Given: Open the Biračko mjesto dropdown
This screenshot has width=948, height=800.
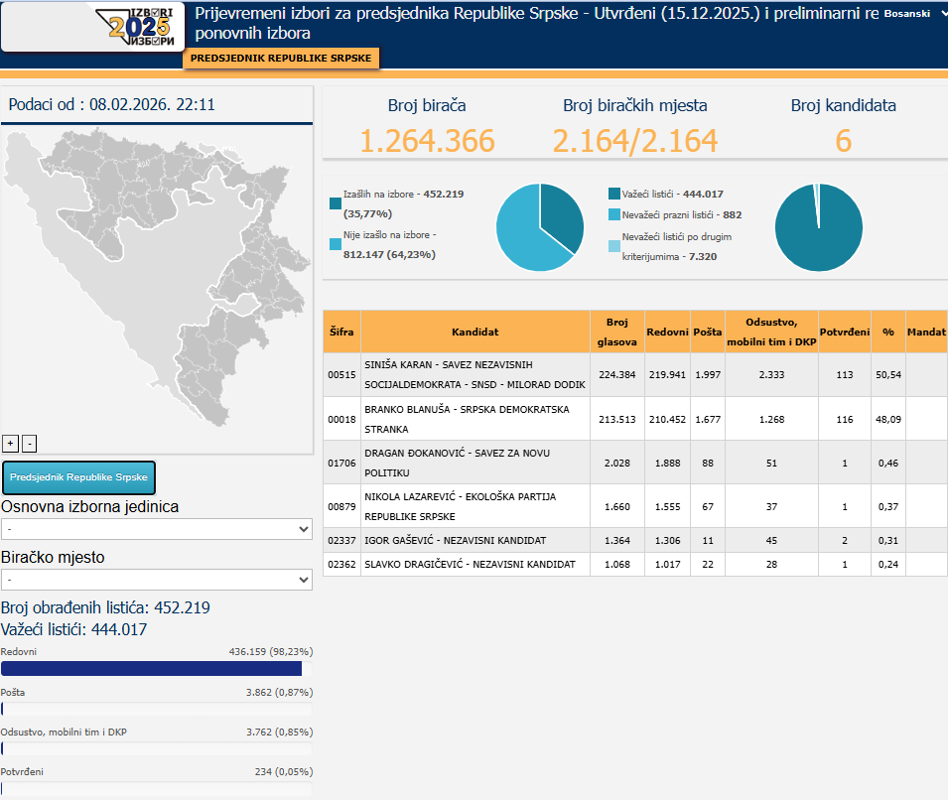Looking at the screenshot, I should (x=157, y=580).
